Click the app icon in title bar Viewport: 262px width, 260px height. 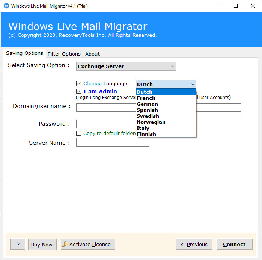pos(6,6)
